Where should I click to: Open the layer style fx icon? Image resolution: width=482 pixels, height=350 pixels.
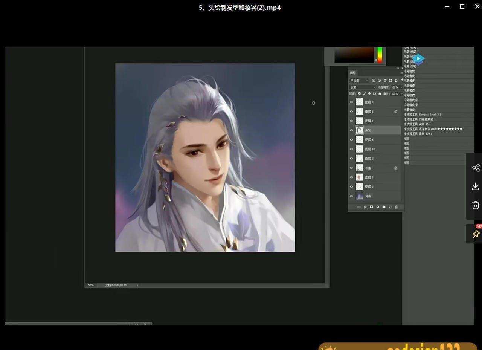[365, 207]
